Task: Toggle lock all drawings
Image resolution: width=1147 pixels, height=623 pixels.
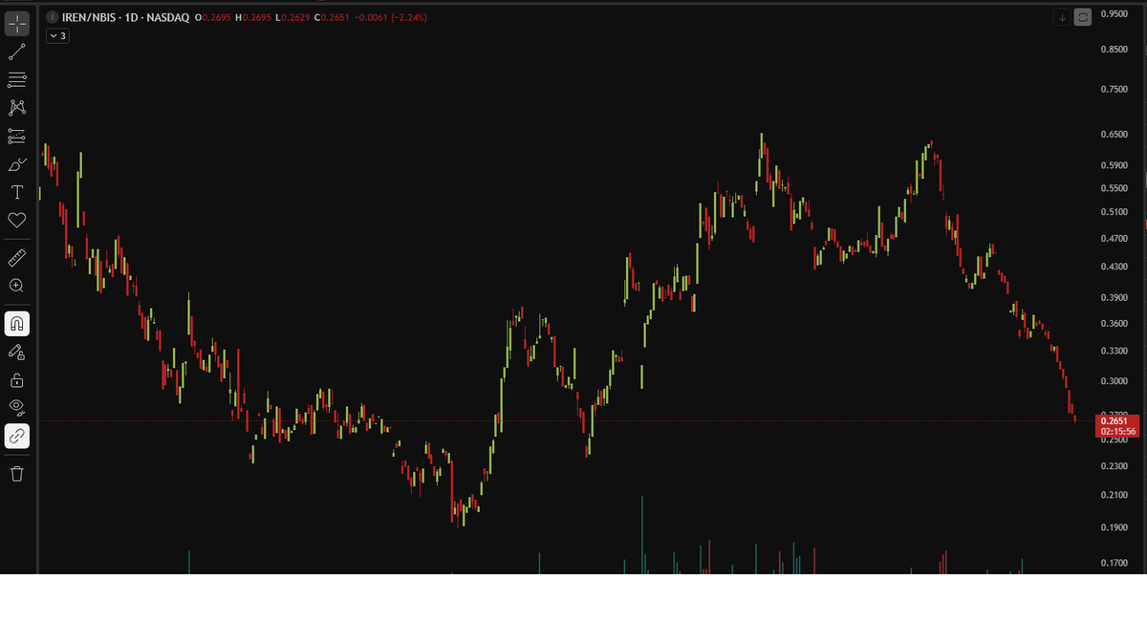Action: (x=17, y=380)
